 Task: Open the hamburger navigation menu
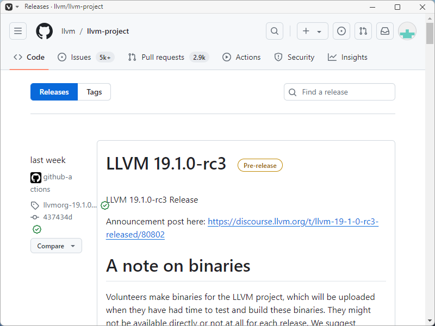[x=18, y=31]
